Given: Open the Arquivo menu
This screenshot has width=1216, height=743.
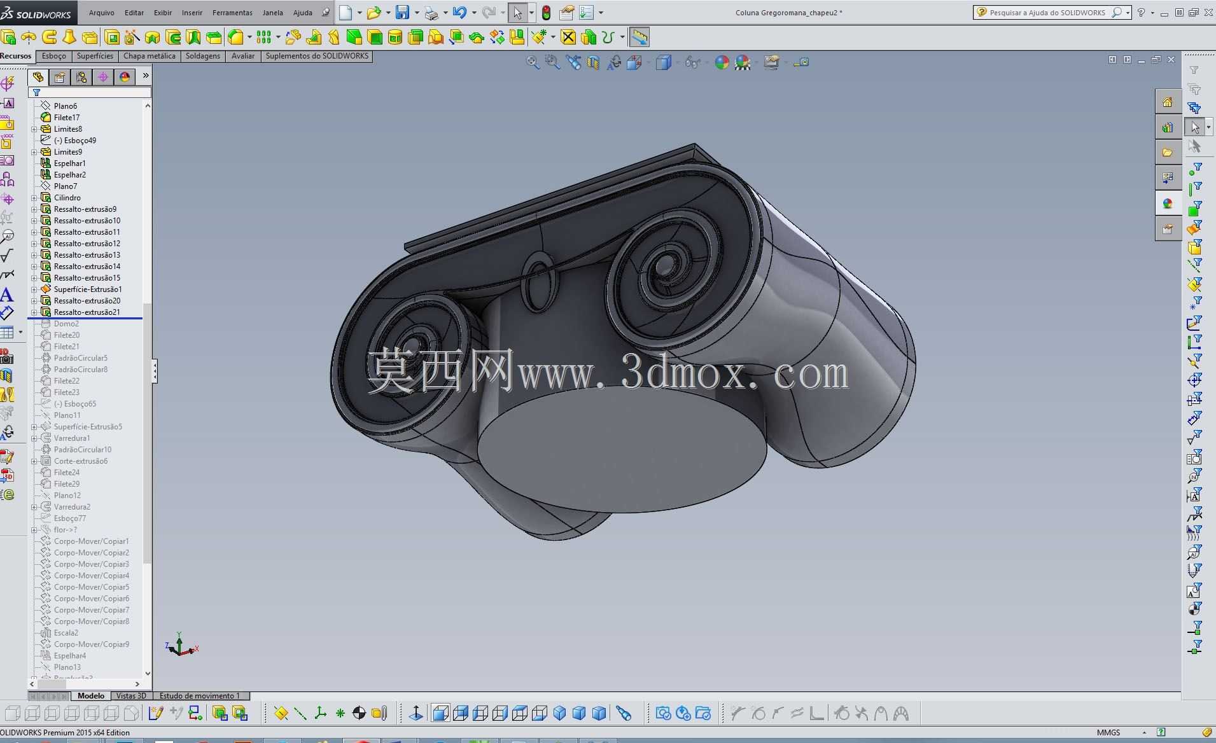Looking at the screenshot, I should tap(102, 13).
